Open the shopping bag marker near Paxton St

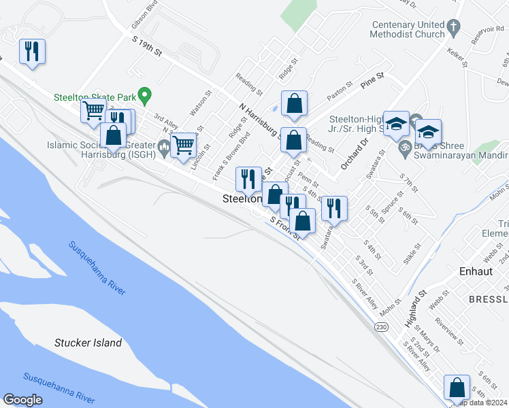click(294, 104)
